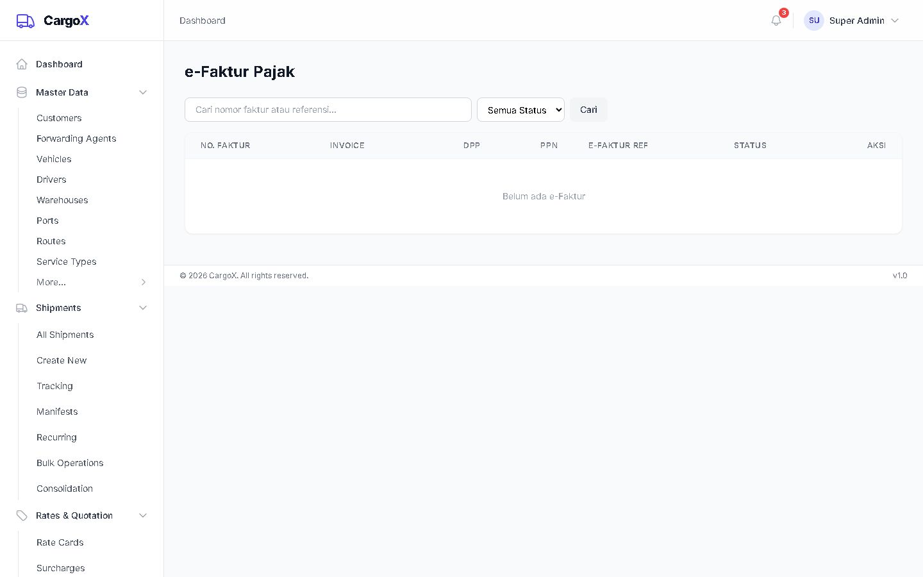Go to Customers page
The width and height of the screenshot is (923, 577).
[59, 118]
